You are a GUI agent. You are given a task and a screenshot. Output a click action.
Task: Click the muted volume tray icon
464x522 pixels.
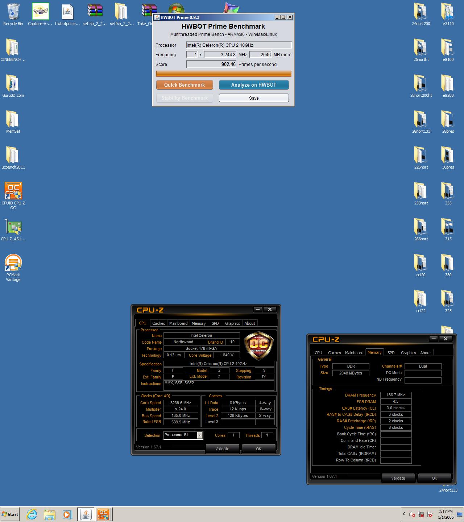click(x=412, y=514)
